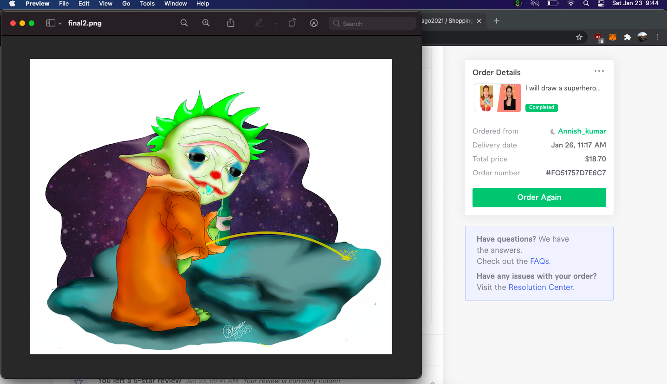Open the Order Details three-dot options
667x384 pixels.
(599, 71)
